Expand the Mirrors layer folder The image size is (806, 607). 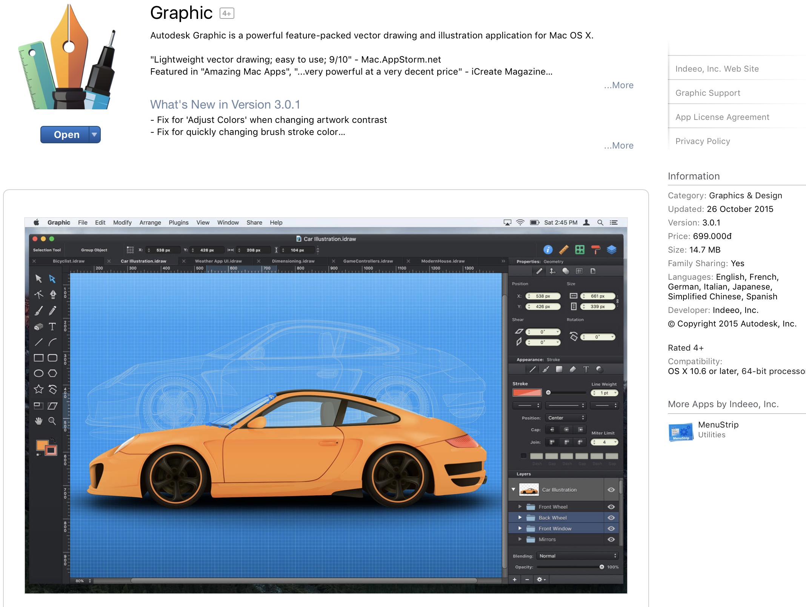[520, 540]
